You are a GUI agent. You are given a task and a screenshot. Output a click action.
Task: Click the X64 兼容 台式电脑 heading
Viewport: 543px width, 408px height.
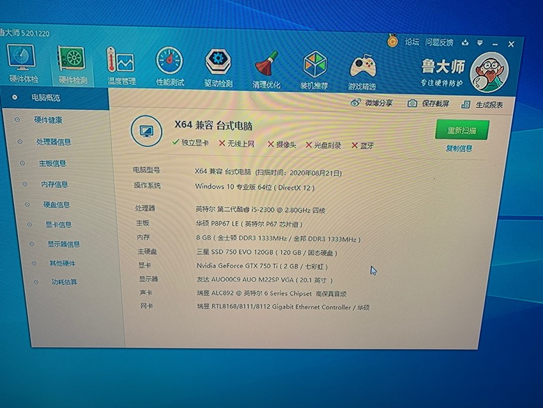pos(213,125)
